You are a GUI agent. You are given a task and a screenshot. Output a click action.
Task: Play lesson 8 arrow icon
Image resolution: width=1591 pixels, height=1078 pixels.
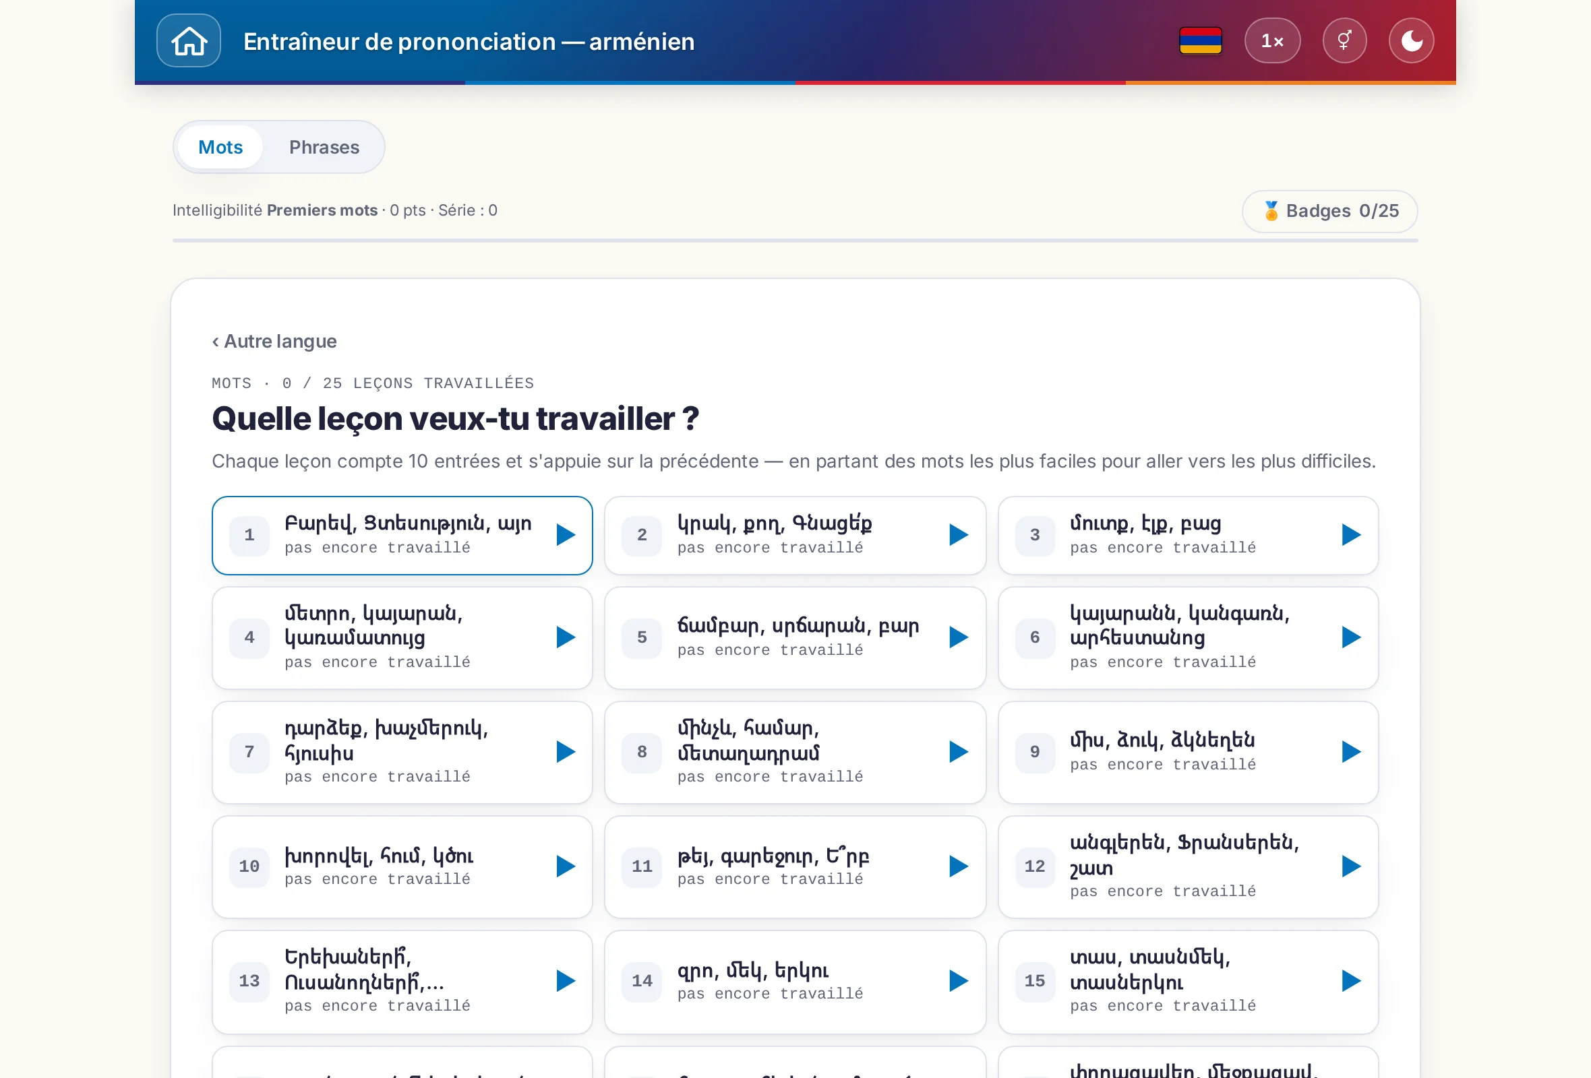tap(959, 752)
